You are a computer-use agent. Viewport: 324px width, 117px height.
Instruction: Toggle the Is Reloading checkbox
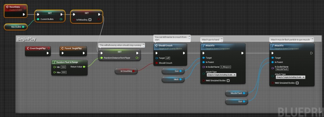pyautogui.click(x=90, y=20)
